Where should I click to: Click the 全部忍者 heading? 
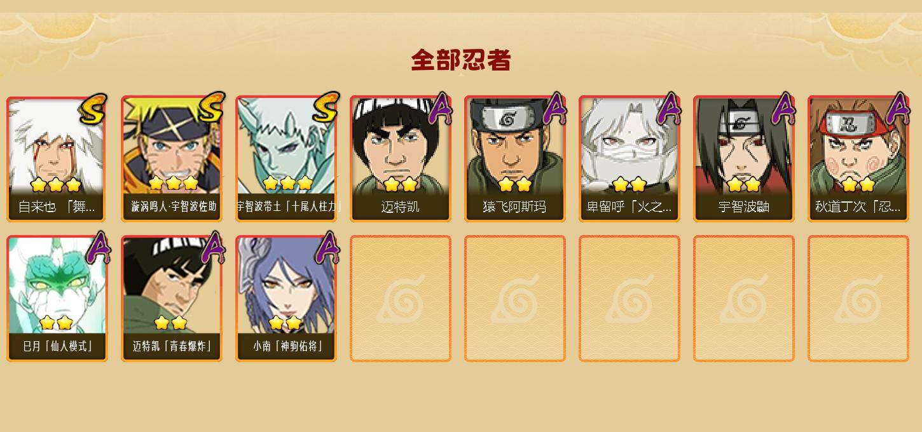[x=461, y=60]
